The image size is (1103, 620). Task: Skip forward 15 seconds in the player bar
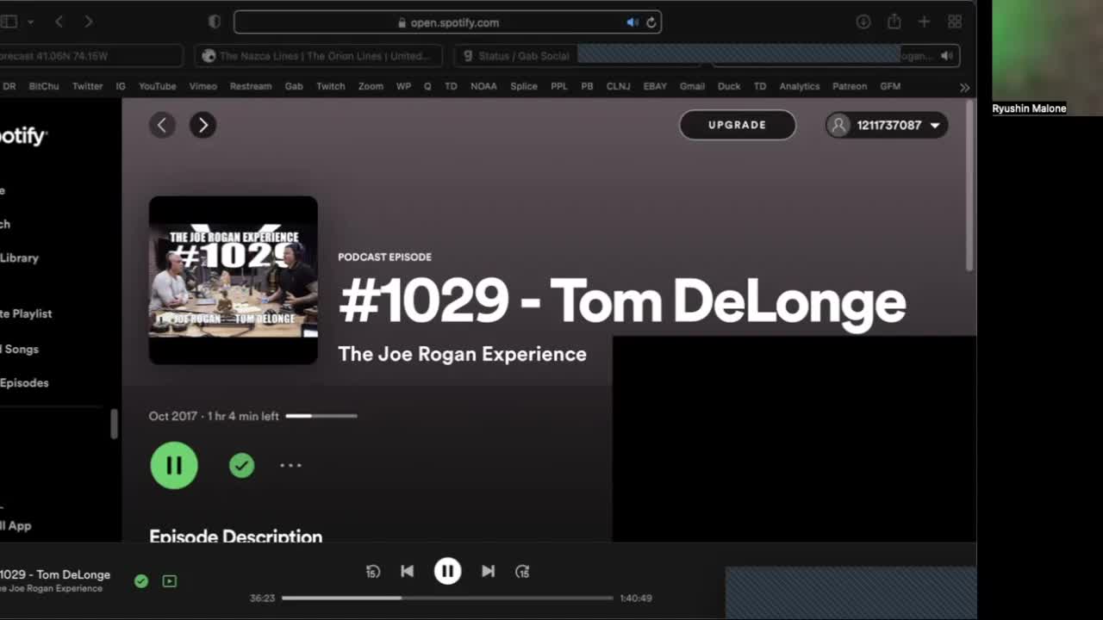point(522,571)
